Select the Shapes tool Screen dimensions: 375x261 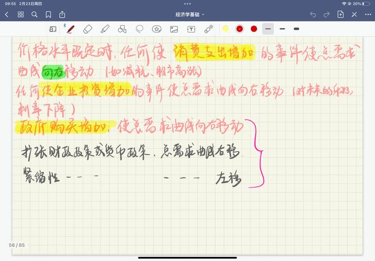click(122, 29)
